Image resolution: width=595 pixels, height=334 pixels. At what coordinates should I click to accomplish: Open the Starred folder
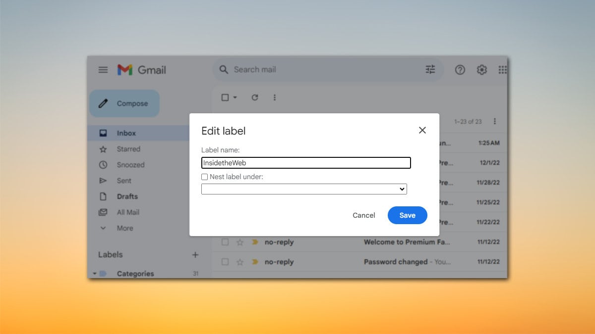coord(128,149)
